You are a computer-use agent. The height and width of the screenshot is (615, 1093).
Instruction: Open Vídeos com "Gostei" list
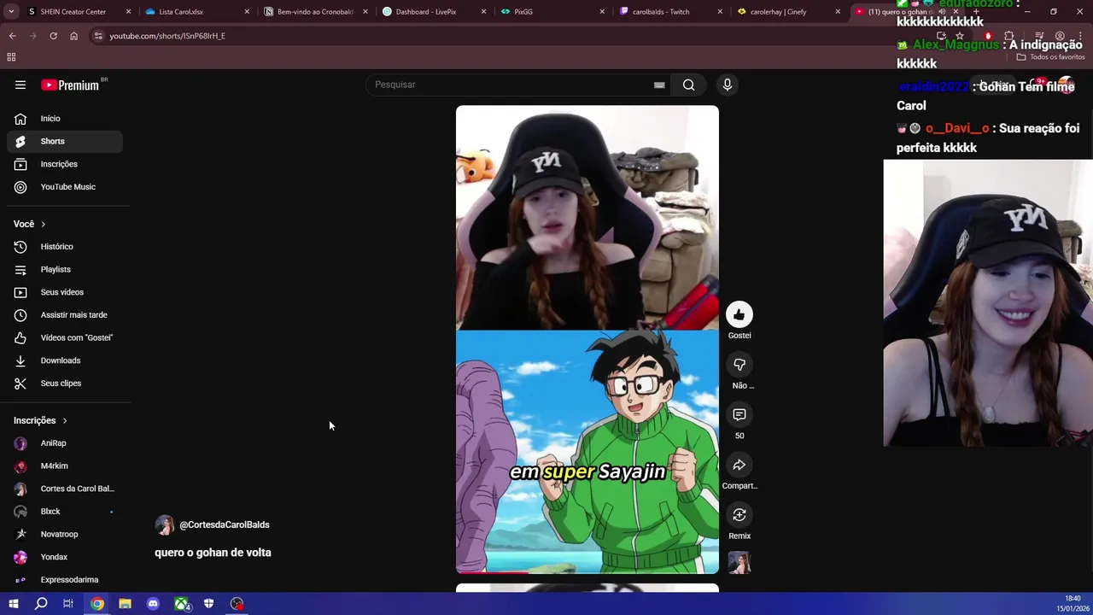pyautogui.click(x=65, y=337)
